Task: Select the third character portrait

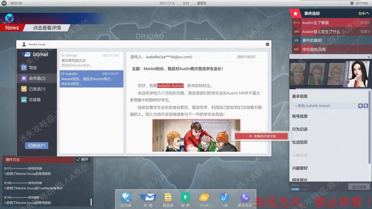Action: pyautogui.click(x=335, y=75)
